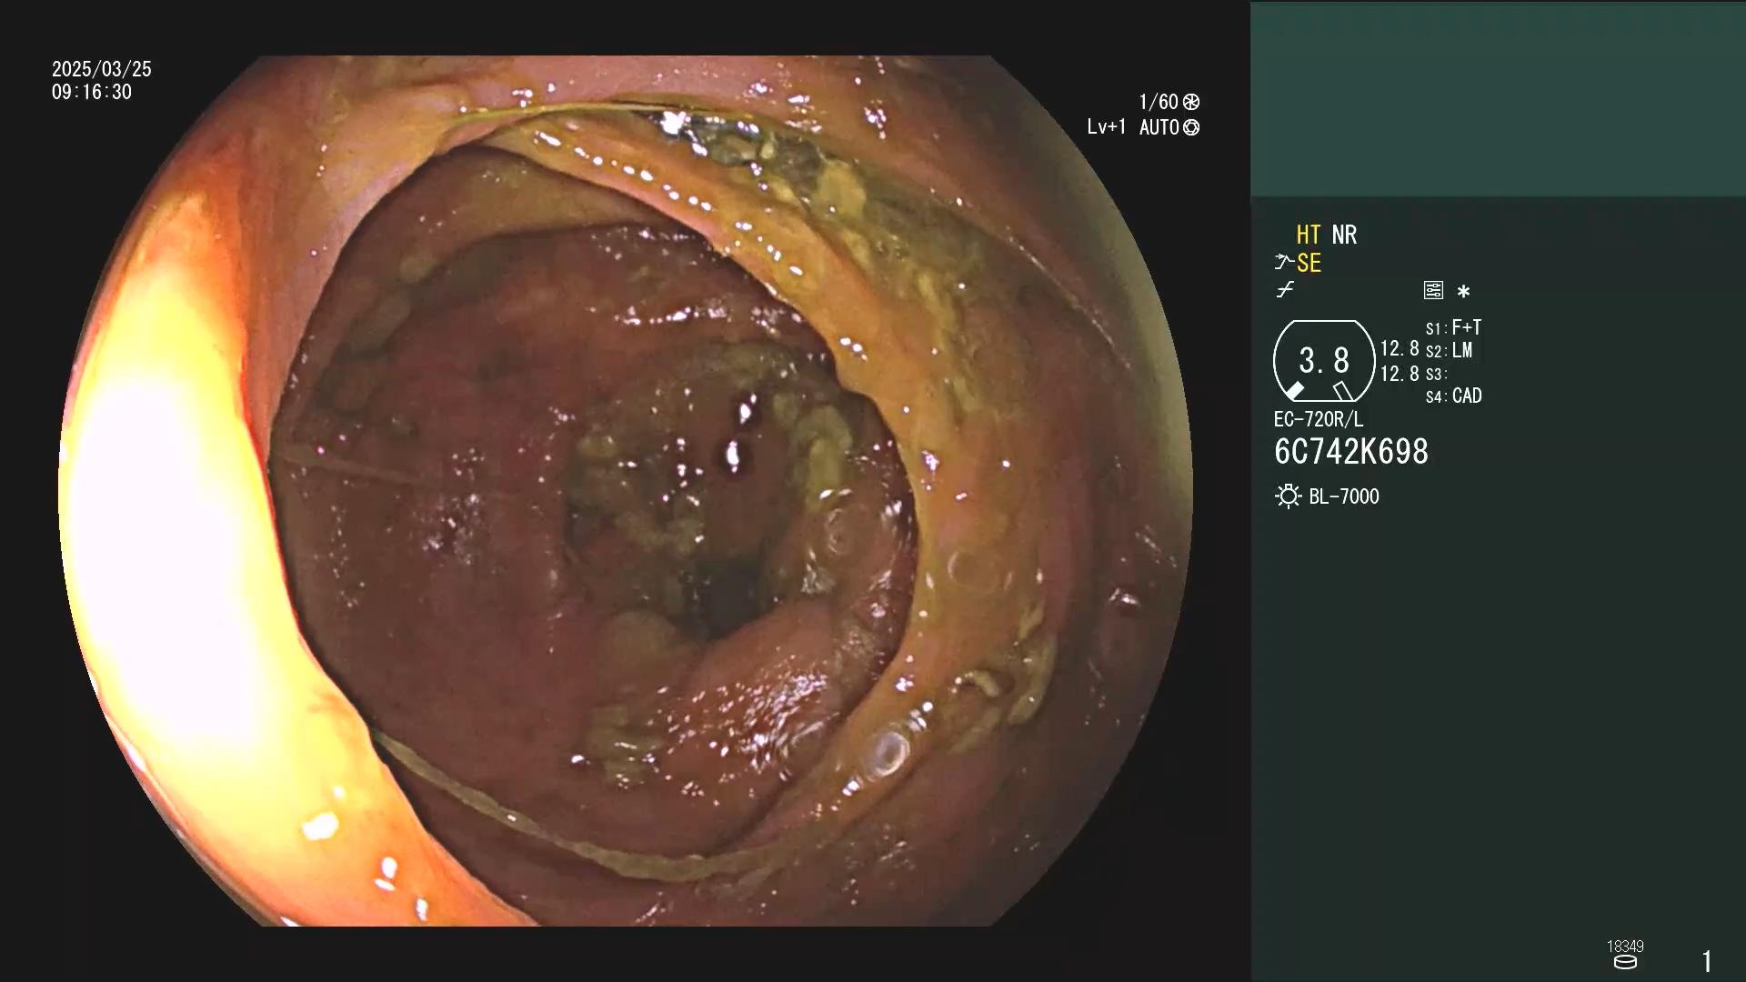1746x982 pixels.
Task: Click the blank green patient info panel
Action: pos(1498,99)
